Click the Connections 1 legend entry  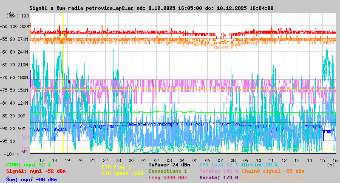(167, 171)
